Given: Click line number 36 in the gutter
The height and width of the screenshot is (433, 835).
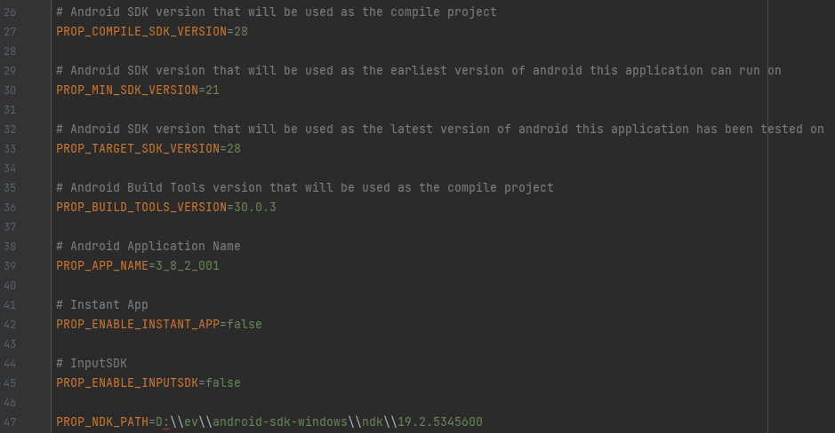Looking at the screenshot, I should (x=11, y=207).
